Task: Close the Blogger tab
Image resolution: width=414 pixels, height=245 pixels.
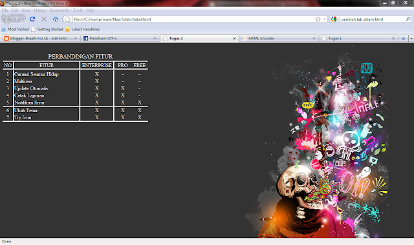Action: 75,39
